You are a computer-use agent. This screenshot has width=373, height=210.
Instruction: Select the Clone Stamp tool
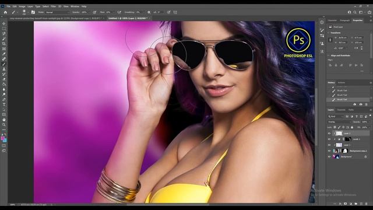pyautogui.click(x=4, y=69)
